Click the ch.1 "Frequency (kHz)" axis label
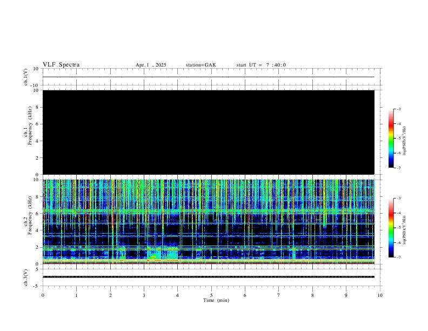 coord(30,125)
